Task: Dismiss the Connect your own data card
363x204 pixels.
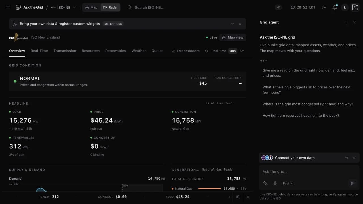Action: [354, 158]
